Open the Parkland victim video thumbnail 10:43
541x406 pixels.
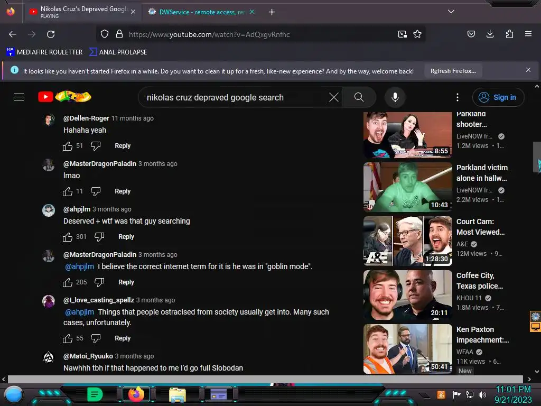407,187
